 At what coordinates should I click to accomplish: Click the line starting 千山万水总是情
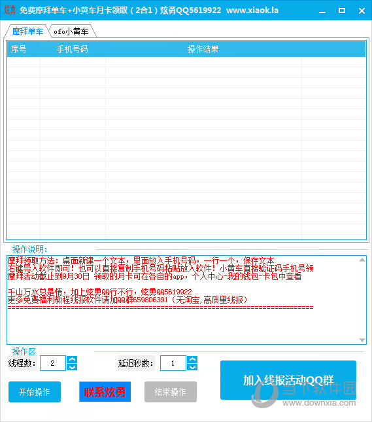(100, 292)
